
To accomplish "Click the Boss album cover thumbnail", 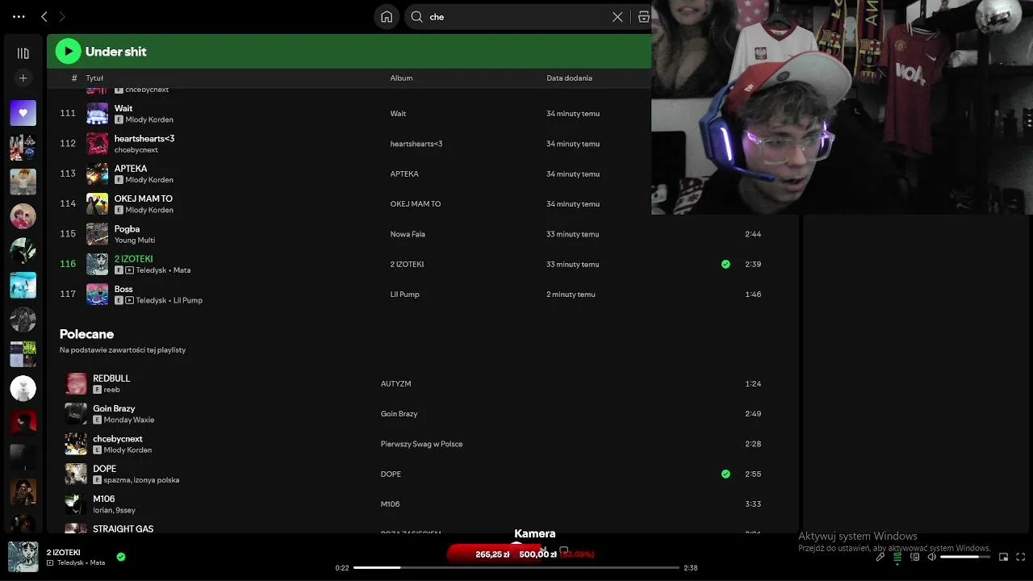I will point(97,295).
